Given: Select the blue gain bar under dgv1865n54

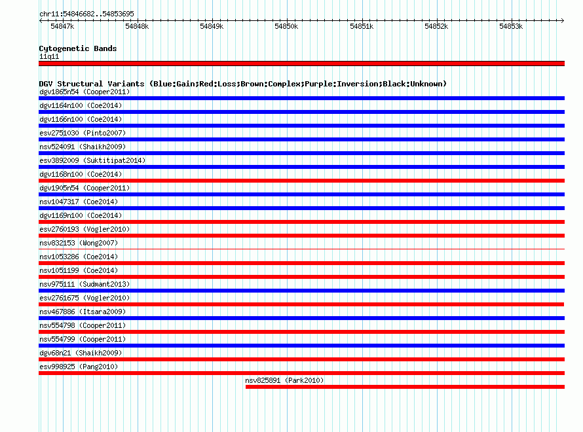Looking at the screenshot, I should pos(301,98).
